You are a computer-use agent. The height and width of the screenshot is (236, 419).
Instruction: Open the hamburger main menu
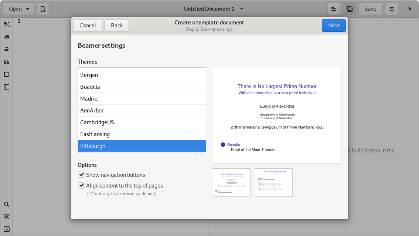[x=392, y=9]
